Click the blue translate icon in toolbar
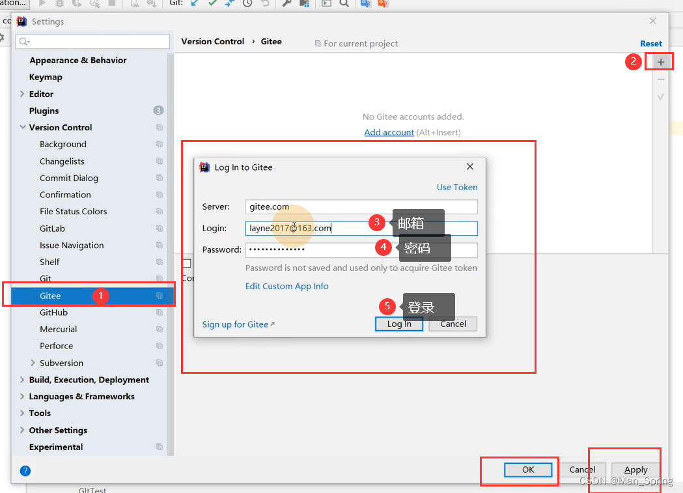 365,3
